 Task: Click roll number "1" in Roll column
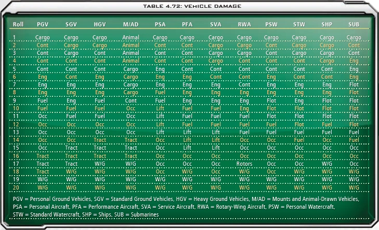click(14, 37)
